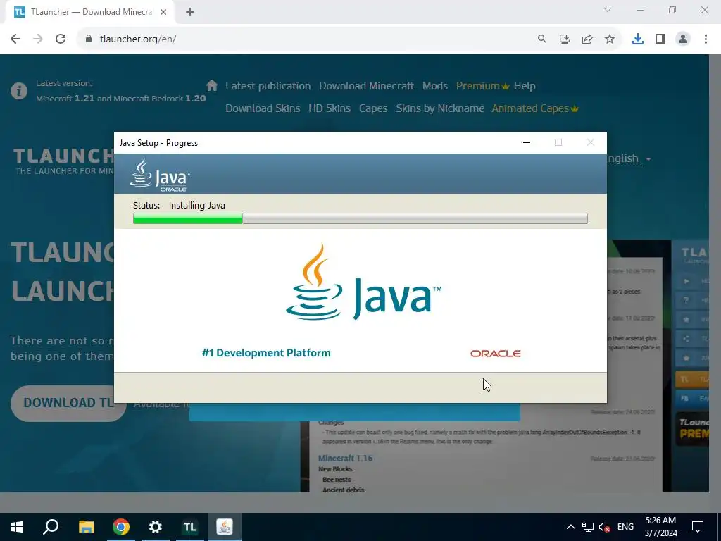Image resolution: width=721 pixels, height=541 pixels.
Task: Go to Animated Capes page
Action: point(535,108)
